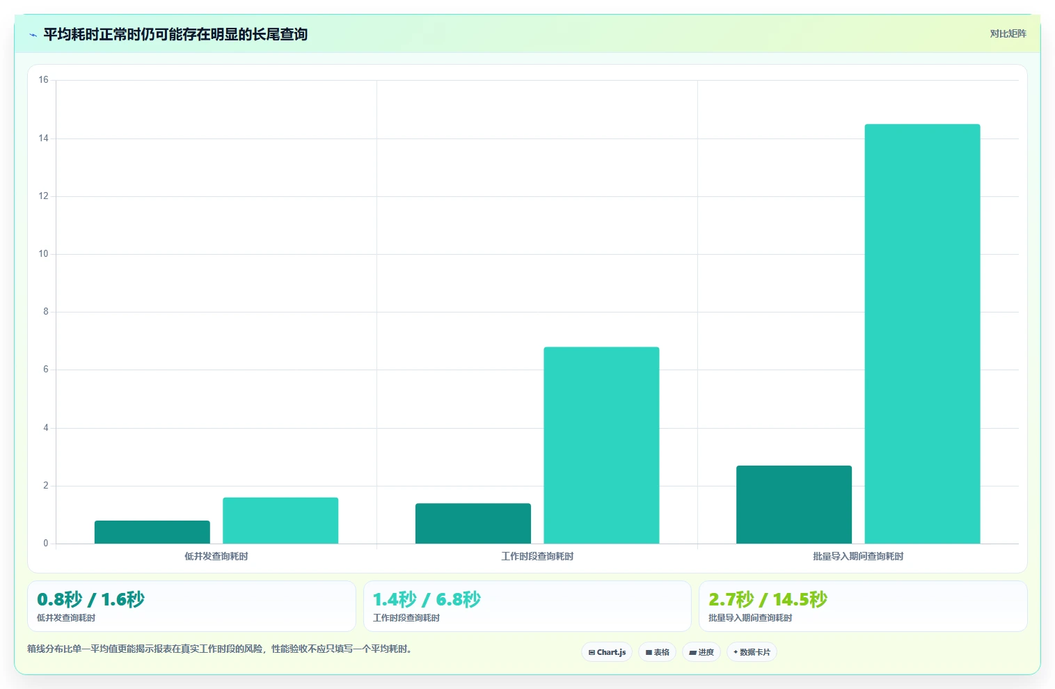Click the y-axis tick label 14
The width and height of the screenshot is (1055, 689).
pos(44,138)
